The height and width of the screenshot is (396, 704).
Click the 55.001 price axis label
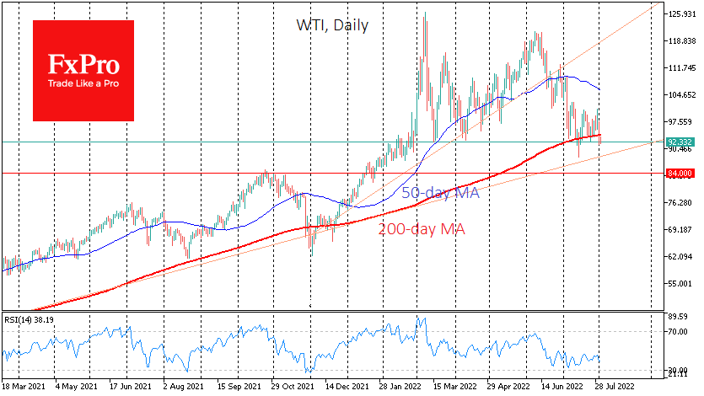(680, 283)
